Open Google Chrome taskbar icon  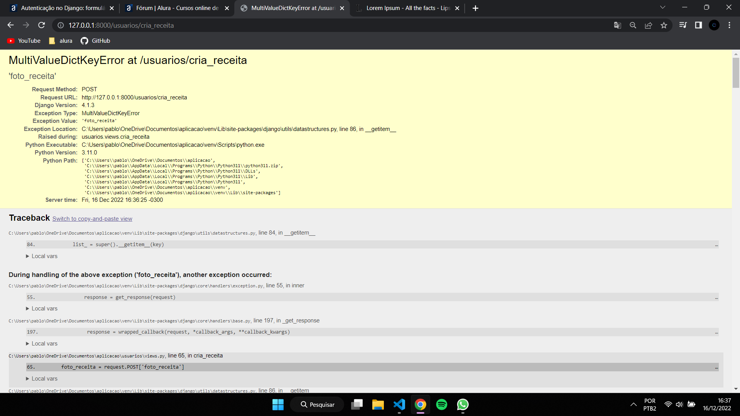click(x=420, y=404)
